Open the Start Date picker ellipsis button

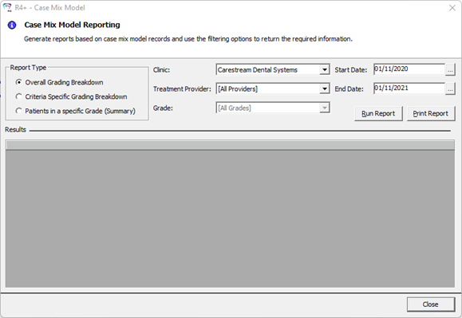click(x=450, y=69)
